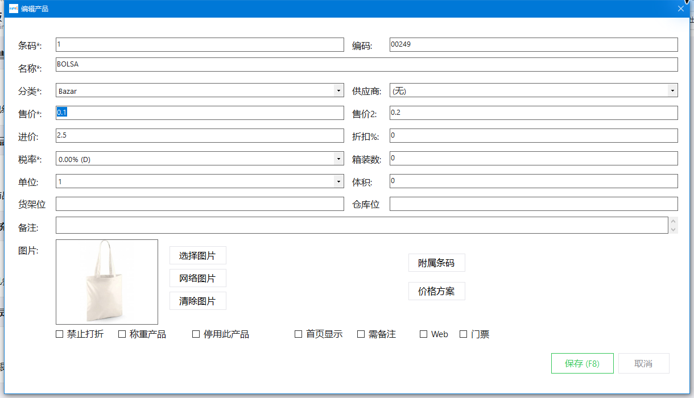Tick the 门票 checkbox
This screenshot has width=694, height=398.
point(463,334)
